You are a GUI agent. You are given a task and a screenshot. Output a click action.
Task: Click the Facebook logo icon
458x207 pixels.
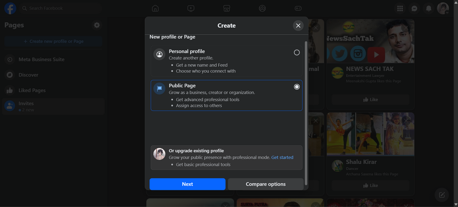(x=10, y=8)
